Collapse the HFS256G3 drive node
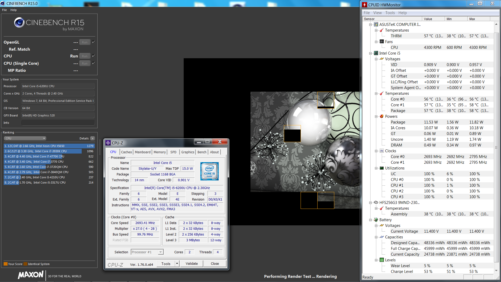Screen dimensions: 501x282 point(370,203)
